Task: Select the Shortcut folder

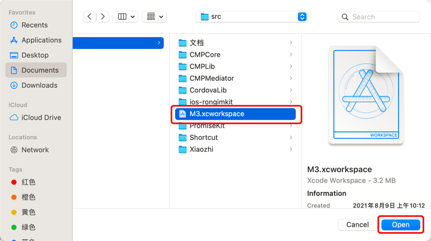Action: pos(235,137)
